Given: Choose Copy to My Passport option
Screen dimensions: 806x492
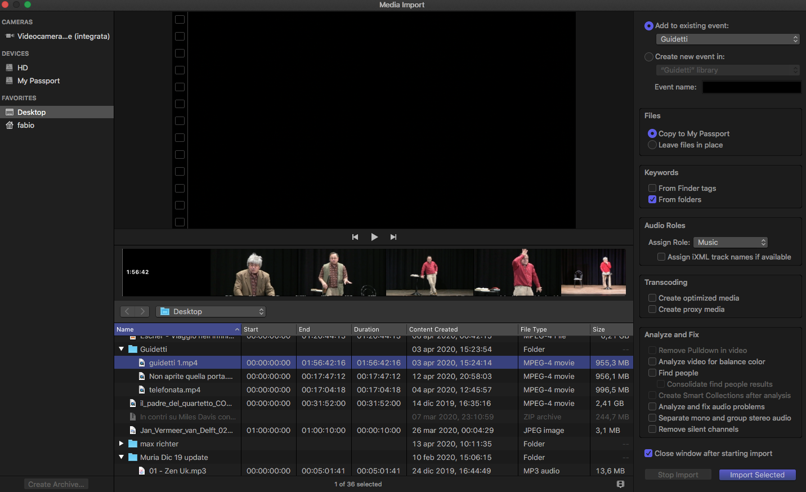Looking at the screenshot, I should [x=652, y=133].
